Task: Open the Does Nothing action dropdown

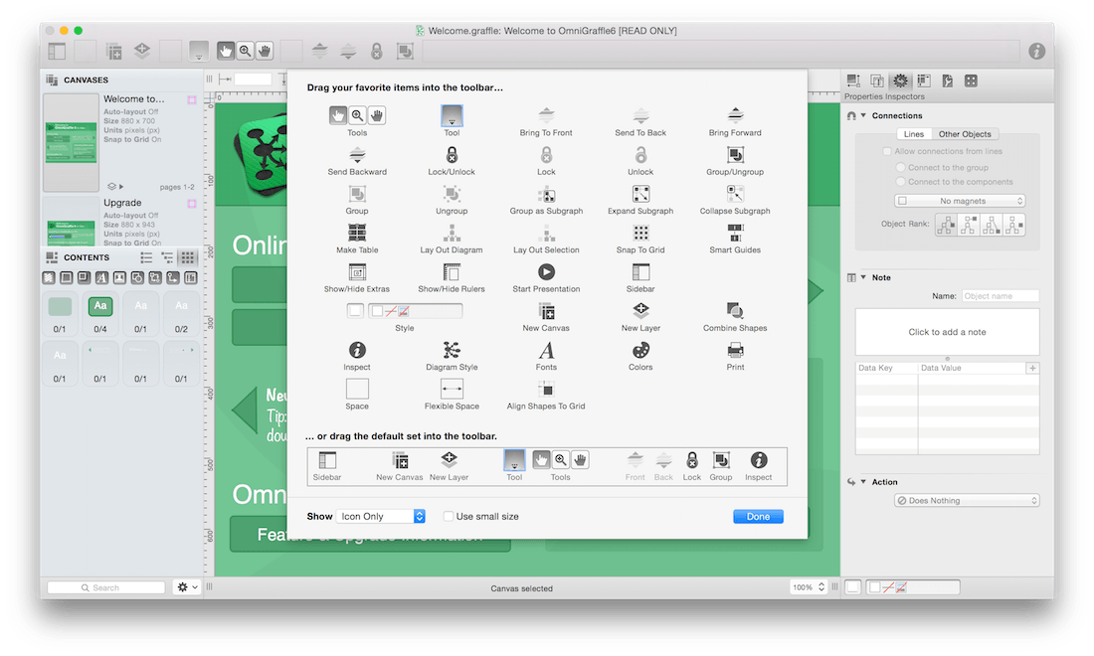Action: point(967,501)
